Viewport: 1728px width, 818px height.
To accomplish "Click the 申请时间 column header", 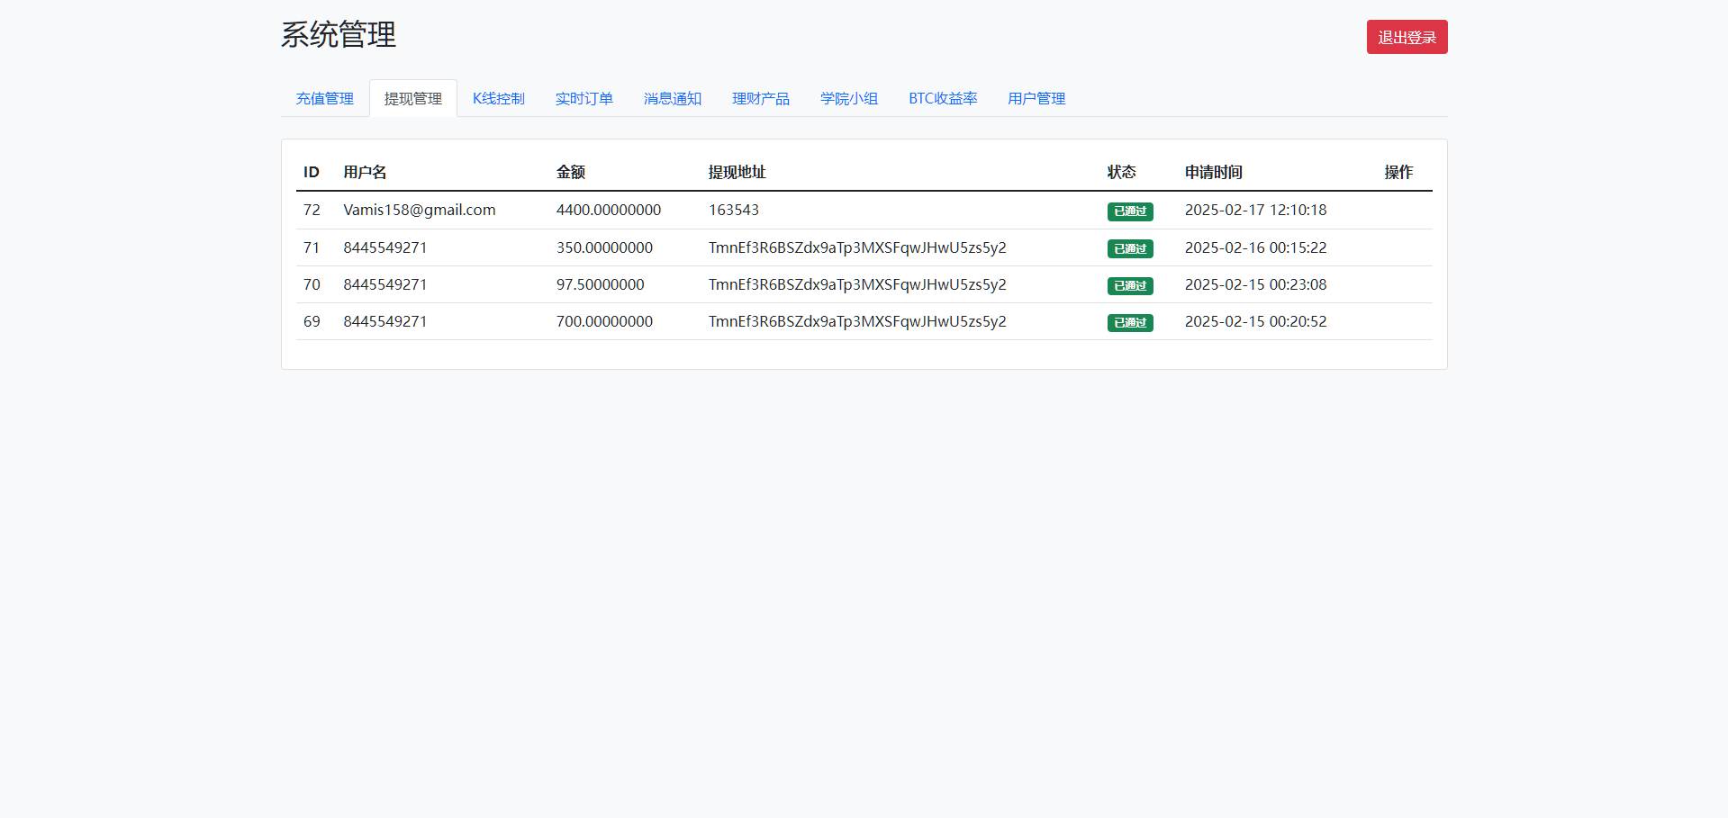I will 1213,172.
